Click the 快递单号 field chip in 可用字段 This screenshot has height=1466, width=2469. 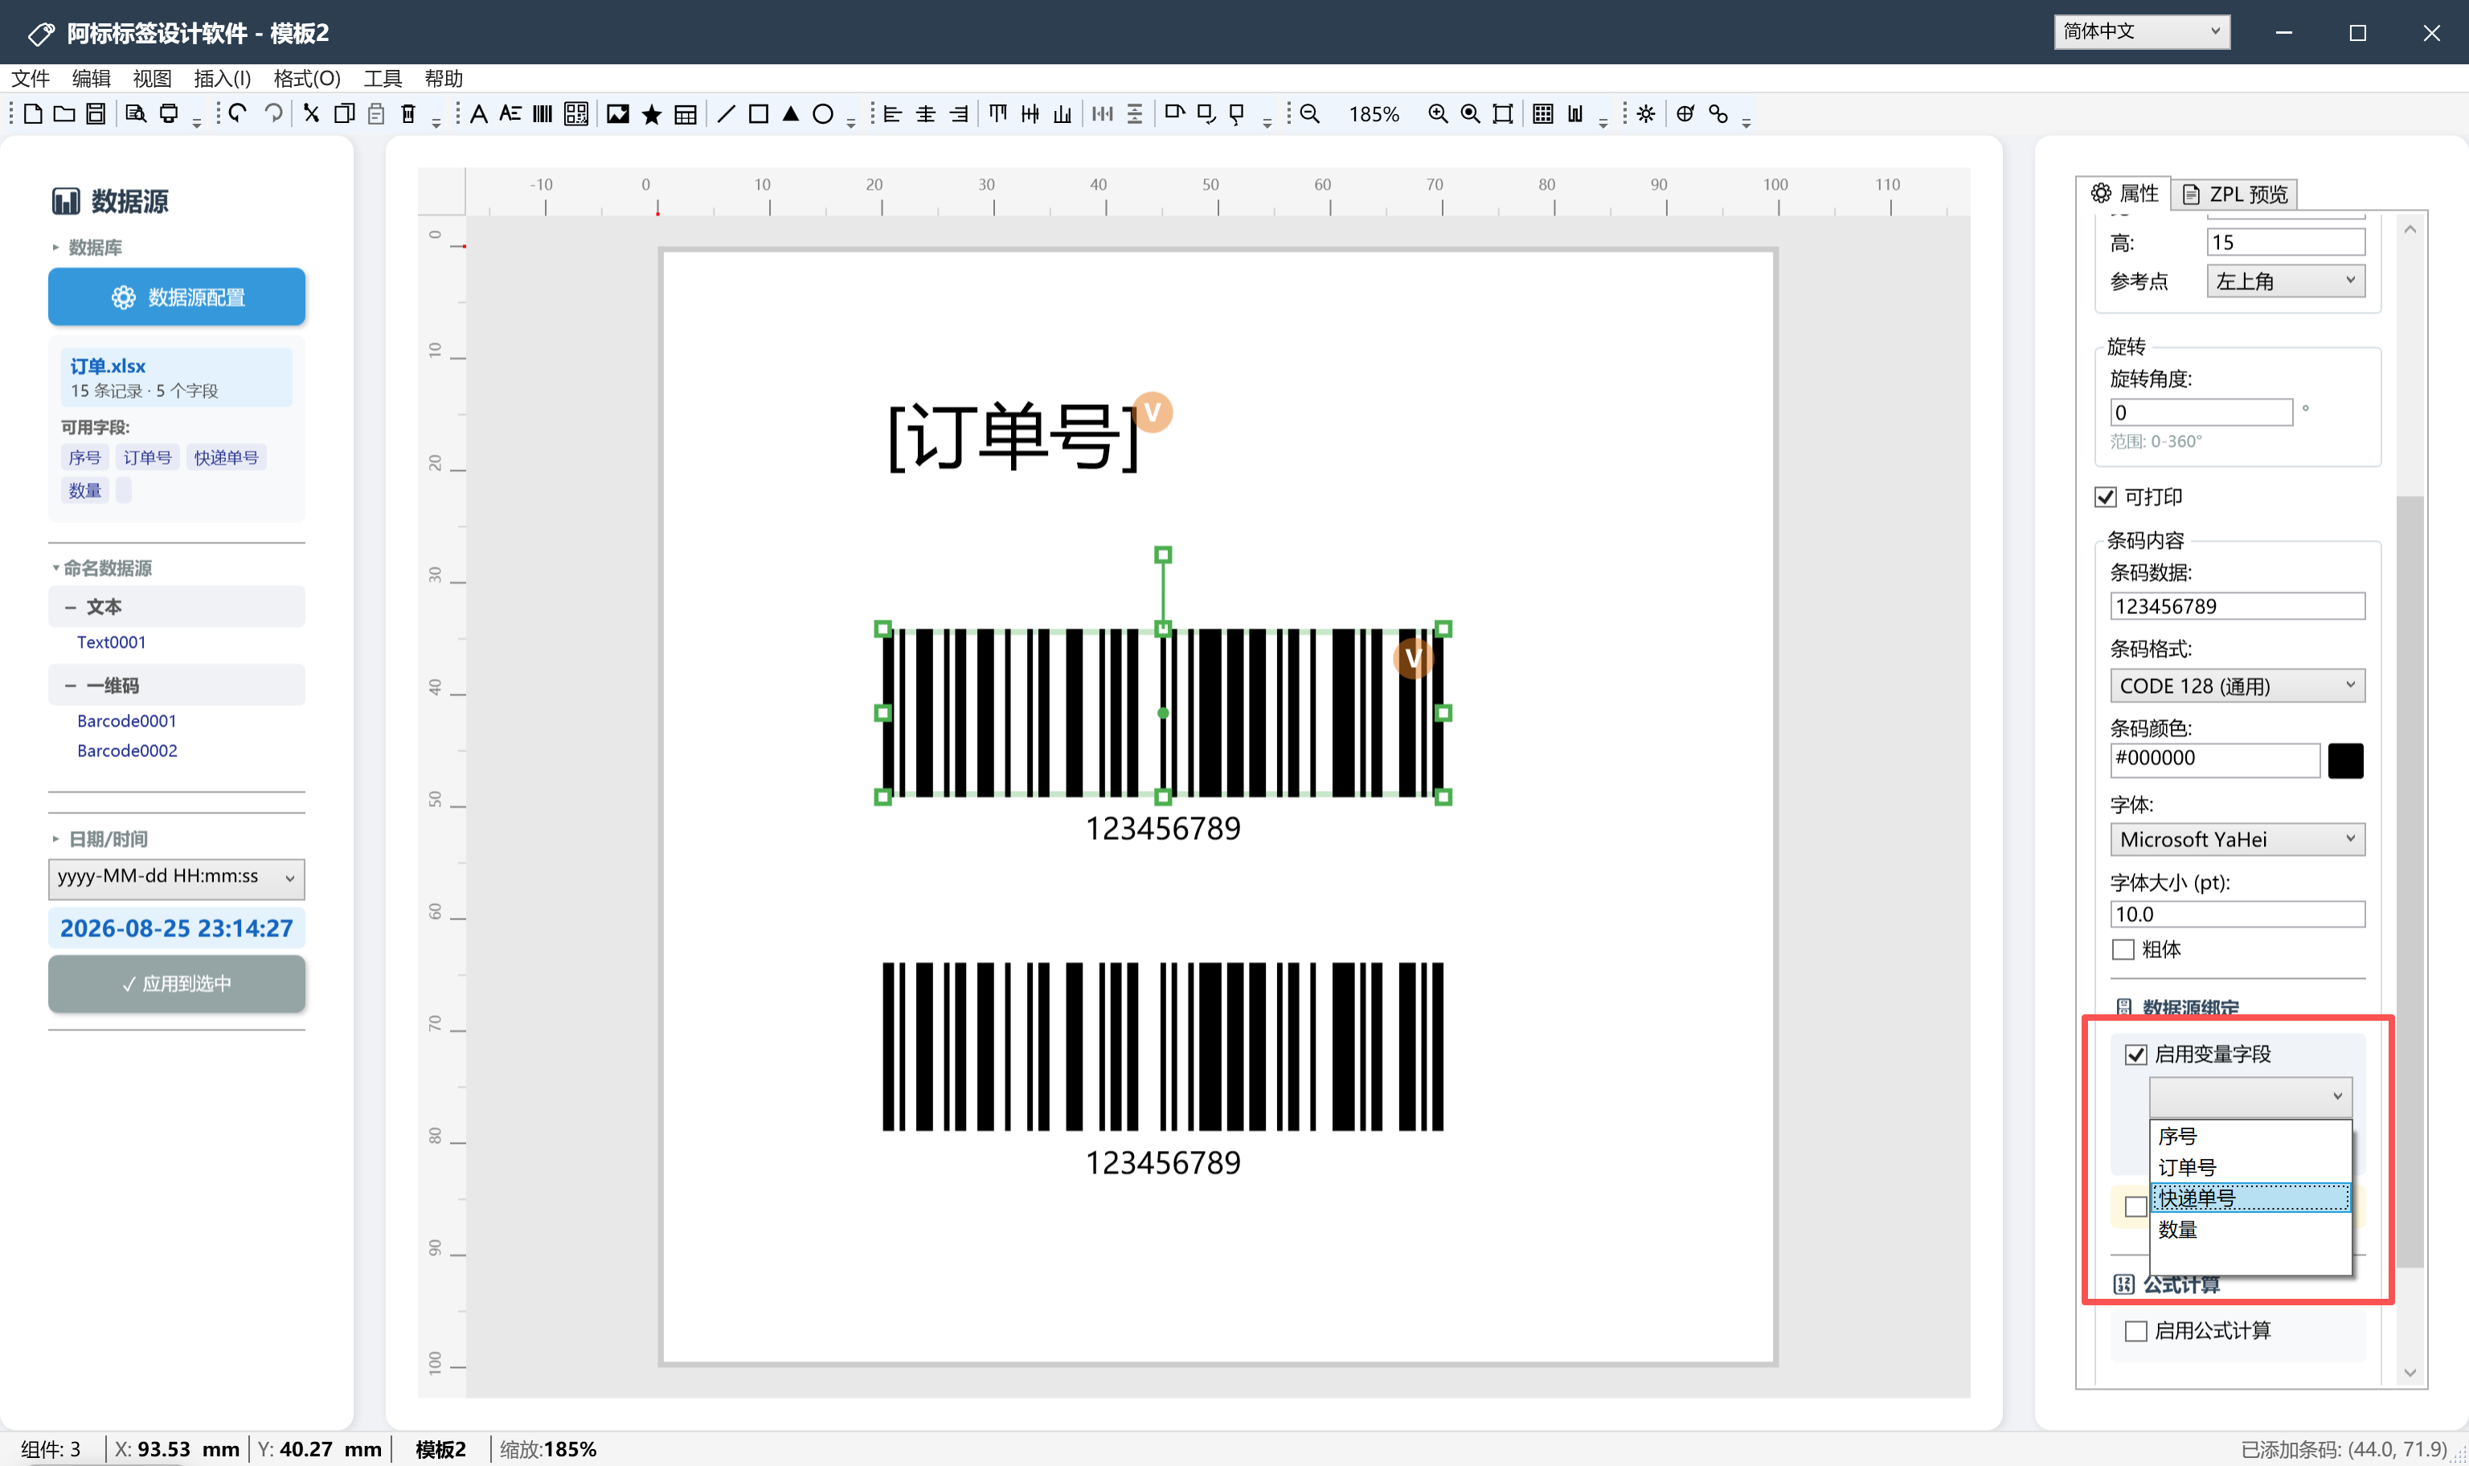point(226,457)
